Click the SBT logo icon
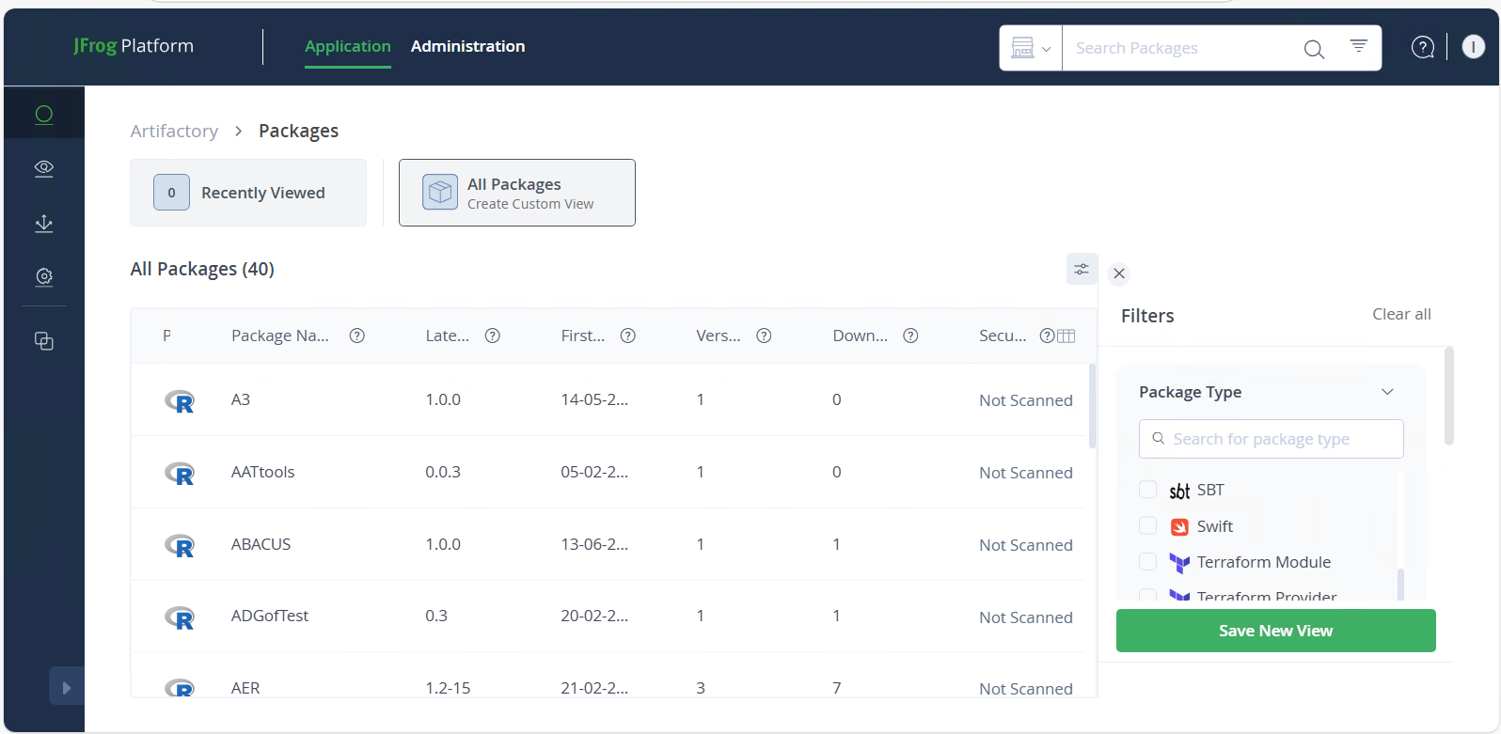 [x=1179, y=491]
